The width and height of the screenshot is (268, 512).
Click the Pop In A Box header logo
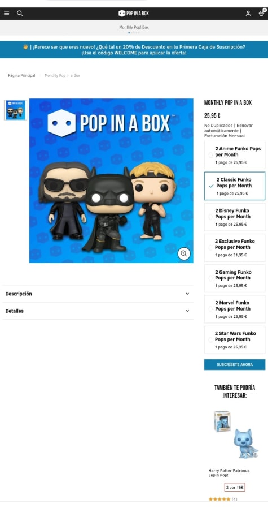(134, 14)
